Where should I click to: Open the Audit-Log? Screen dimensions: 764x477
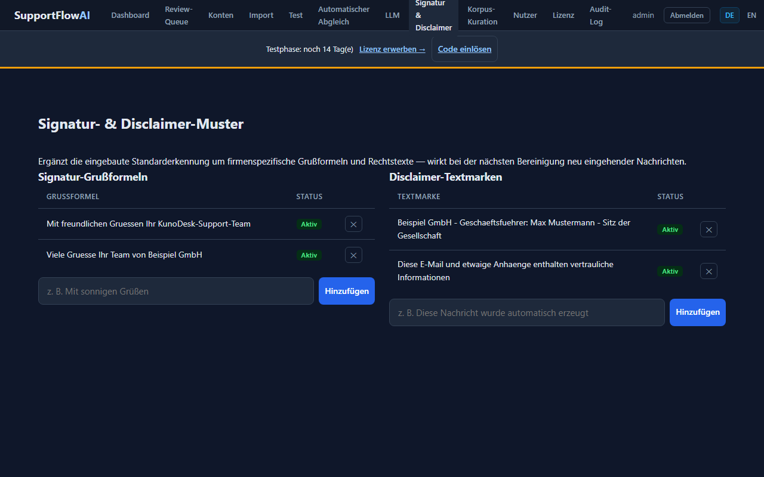[600, 16]
